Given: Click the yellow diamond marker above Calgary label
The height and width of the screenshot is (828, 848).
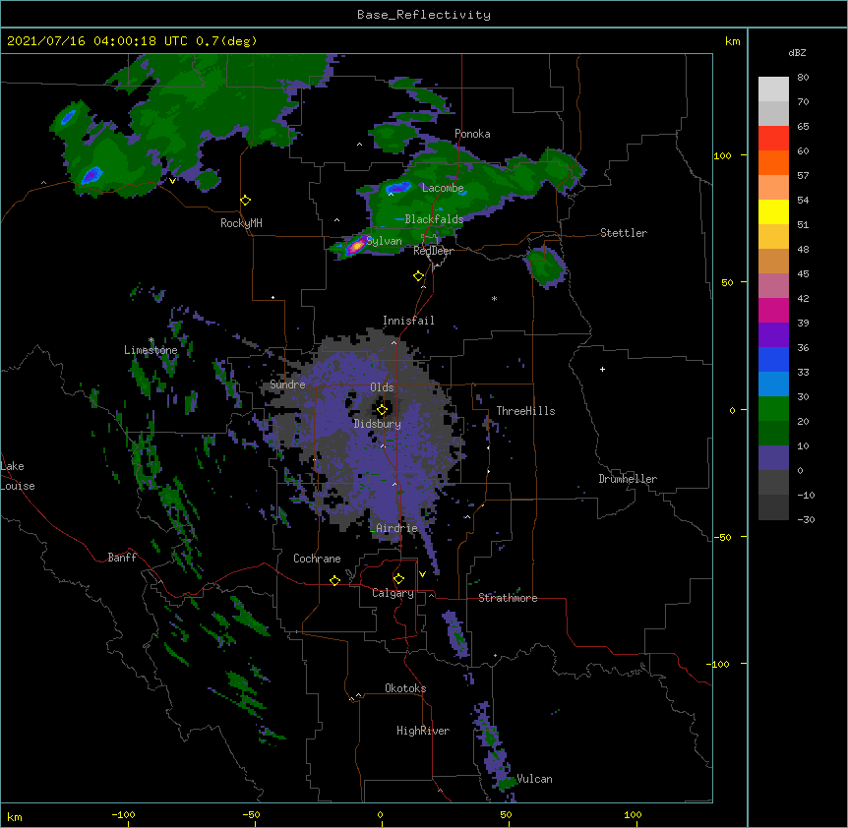Looking at the screenshot, I should tap(398, 579).
